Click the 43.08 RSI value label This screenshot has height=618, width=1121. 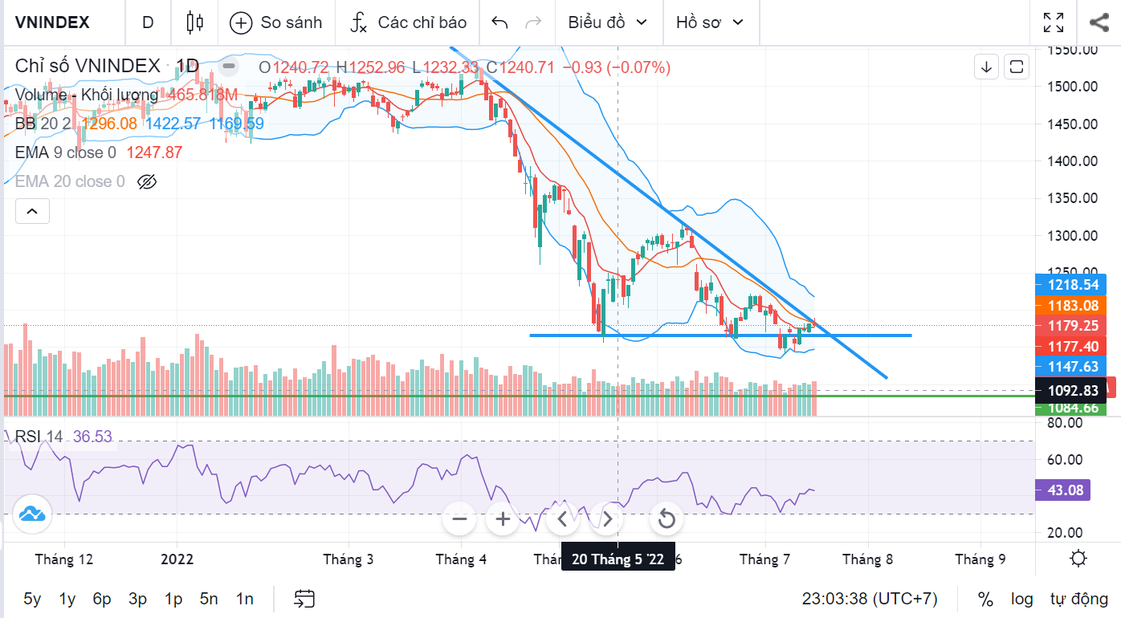1063,490
